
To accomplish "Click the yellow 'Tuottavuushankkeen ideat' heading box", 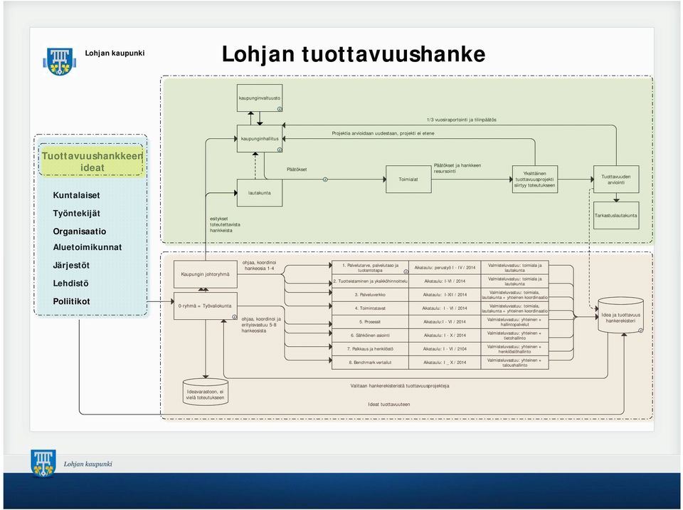I will click(92, 162).
